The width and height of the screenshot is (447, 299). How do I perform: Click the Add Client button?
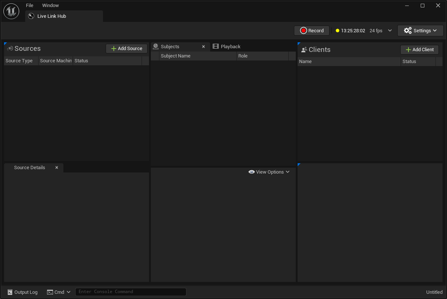pyautogui.click(x=420, y=50)
